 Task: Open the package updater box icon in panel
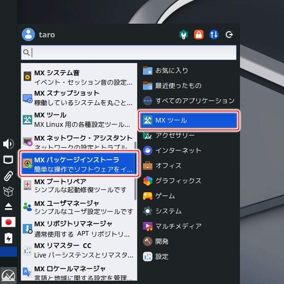pyautogui.click(x=8, y=191)
